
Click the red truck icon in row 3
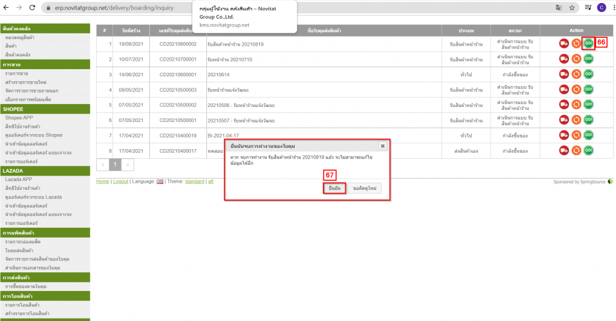coord(564,75)
